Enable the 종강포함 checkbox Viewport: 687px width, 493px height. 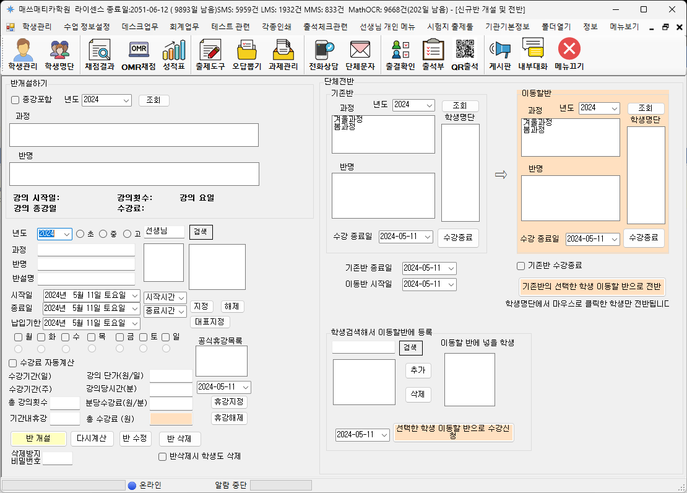click(15, 100)
